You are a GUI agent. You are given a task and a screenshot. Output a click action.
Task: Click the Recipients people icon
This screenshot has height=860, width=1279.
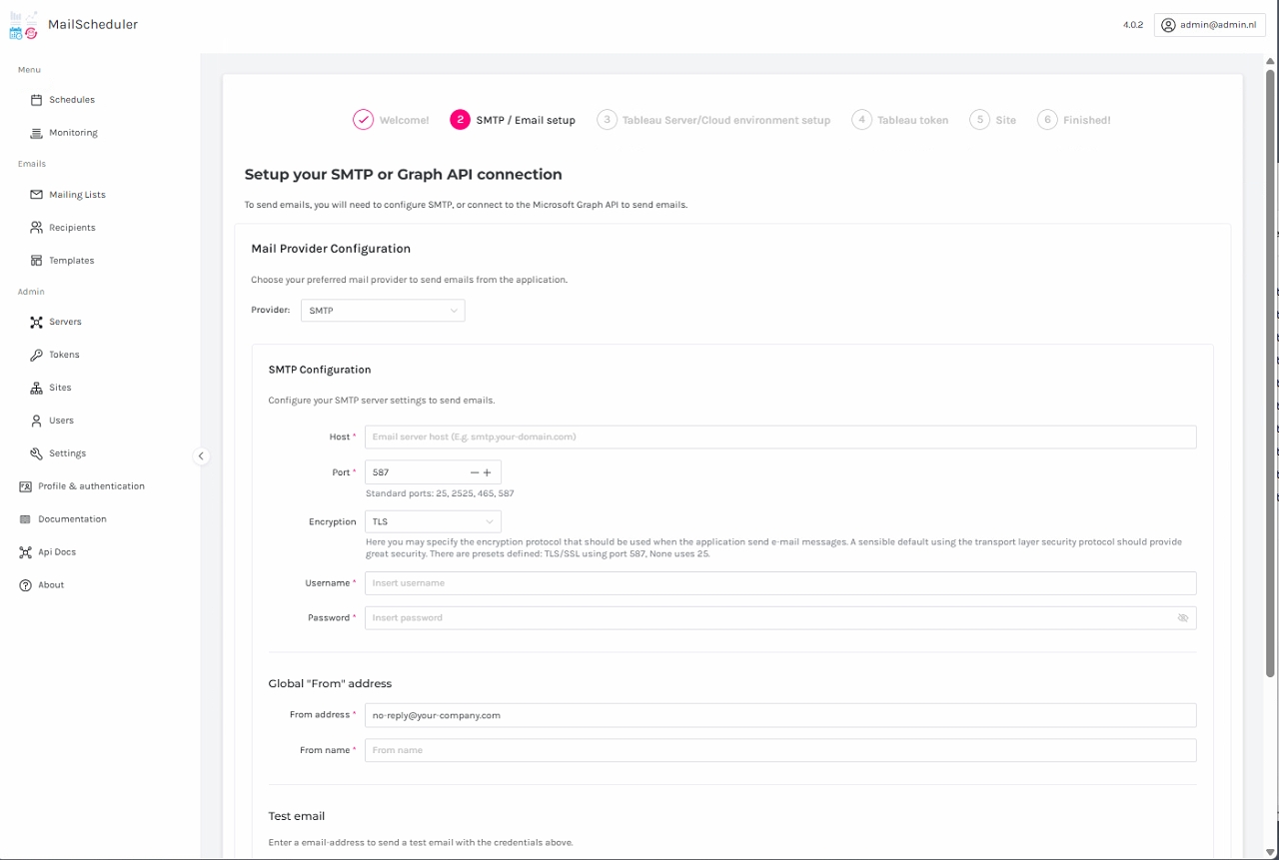tap(37, 228)
